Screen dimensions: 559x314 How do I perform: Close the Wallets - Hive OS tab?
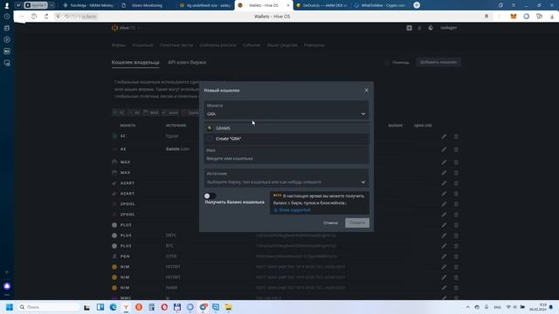tap(288, 5)
